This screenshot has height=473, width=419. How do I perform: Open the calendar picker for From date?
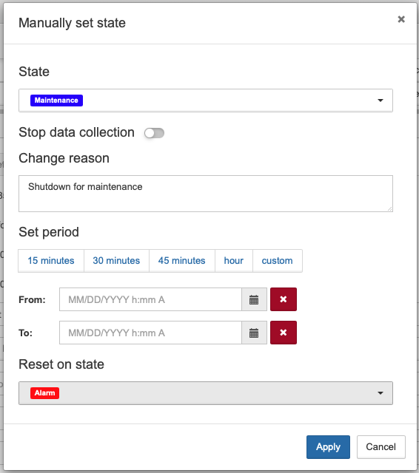click(254, 299)
